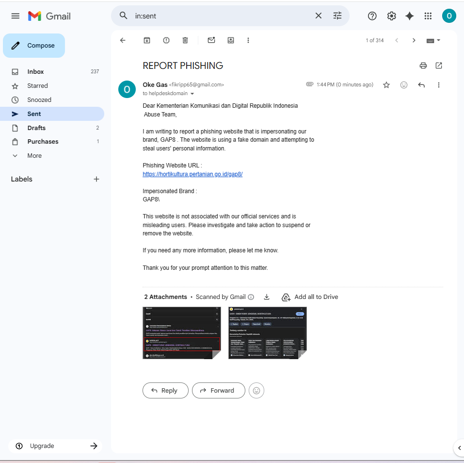Click the Oke Gas sender avatar
The image size is (464, 463).
tap(127, 89)
